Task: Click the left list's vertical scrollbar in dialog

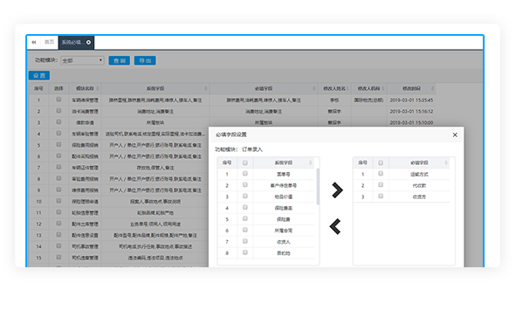Action: [318, 187]
